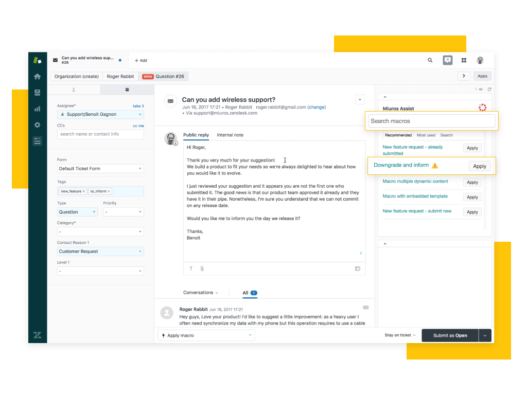
Task: Click the Submit as Open button
Action: click(x=450, y=335)
